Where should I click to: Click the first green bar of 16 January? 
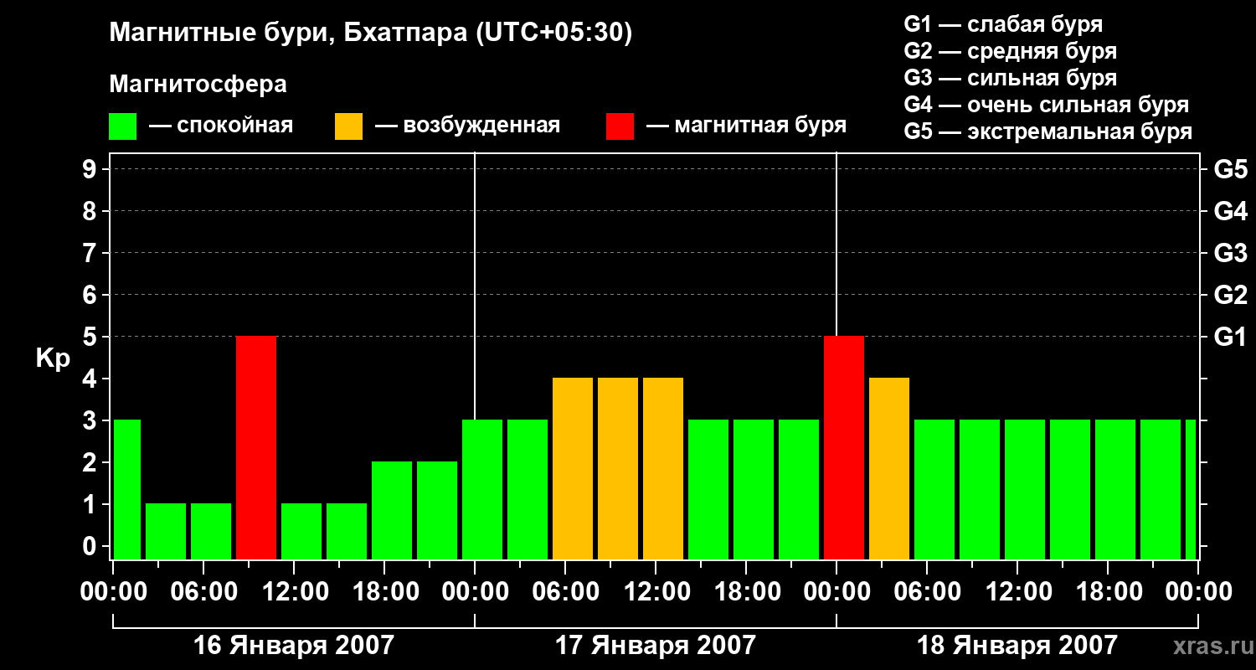point(127,490)
